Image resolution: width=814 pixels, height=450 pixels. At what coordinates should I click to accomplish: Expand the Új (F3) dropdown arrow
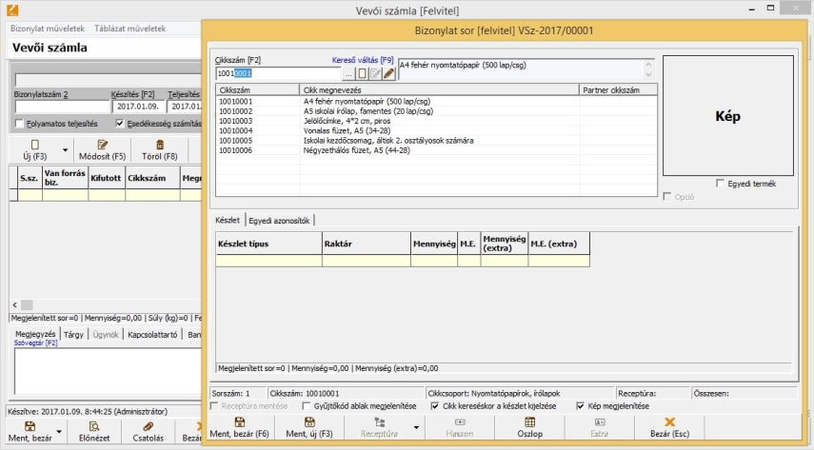(x=65, y=150)
